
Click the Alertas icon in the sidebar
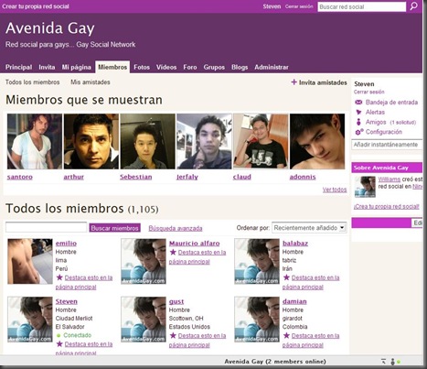coord(358,112)
